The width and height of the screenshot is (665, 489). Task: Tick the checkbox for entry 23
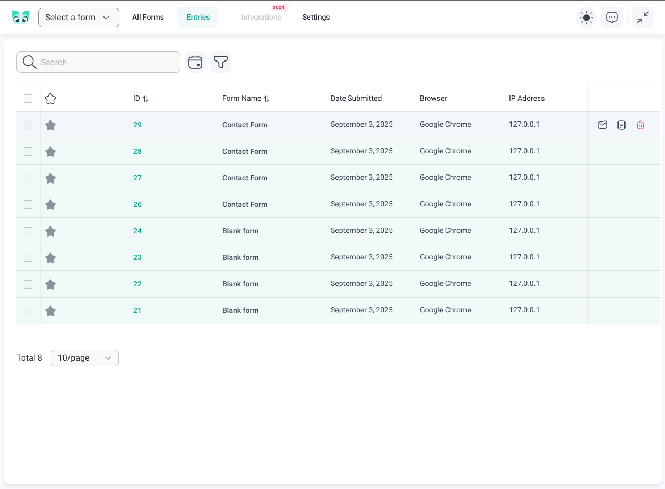pyautogui.click(x=28, y=258)
